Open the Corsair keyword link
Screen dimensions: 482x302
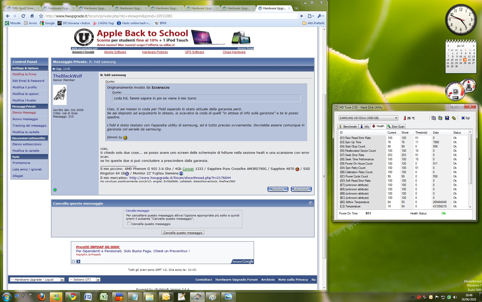point(188,169)
